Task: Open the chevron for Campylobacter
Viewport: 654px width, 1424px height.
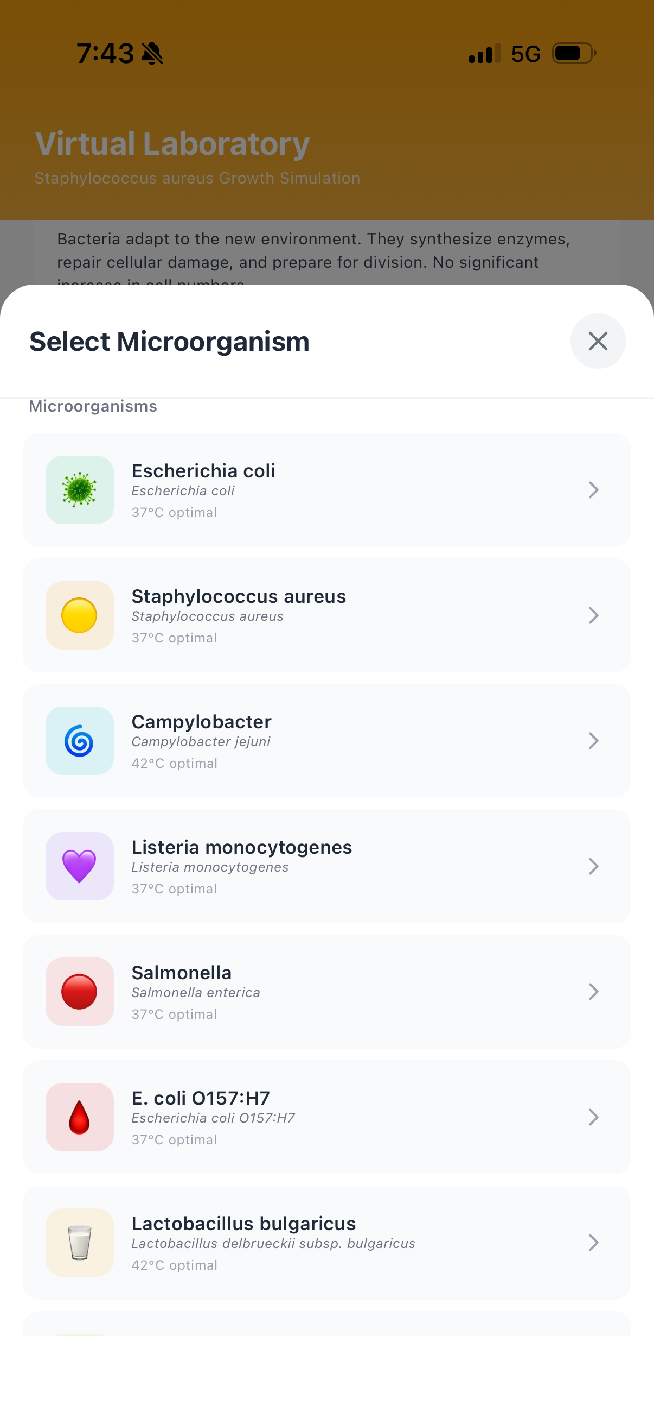Action: click(593, 741)
